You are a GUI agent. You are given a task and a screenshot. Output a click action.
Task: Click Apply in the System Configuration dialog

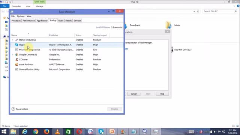(148, 94)
